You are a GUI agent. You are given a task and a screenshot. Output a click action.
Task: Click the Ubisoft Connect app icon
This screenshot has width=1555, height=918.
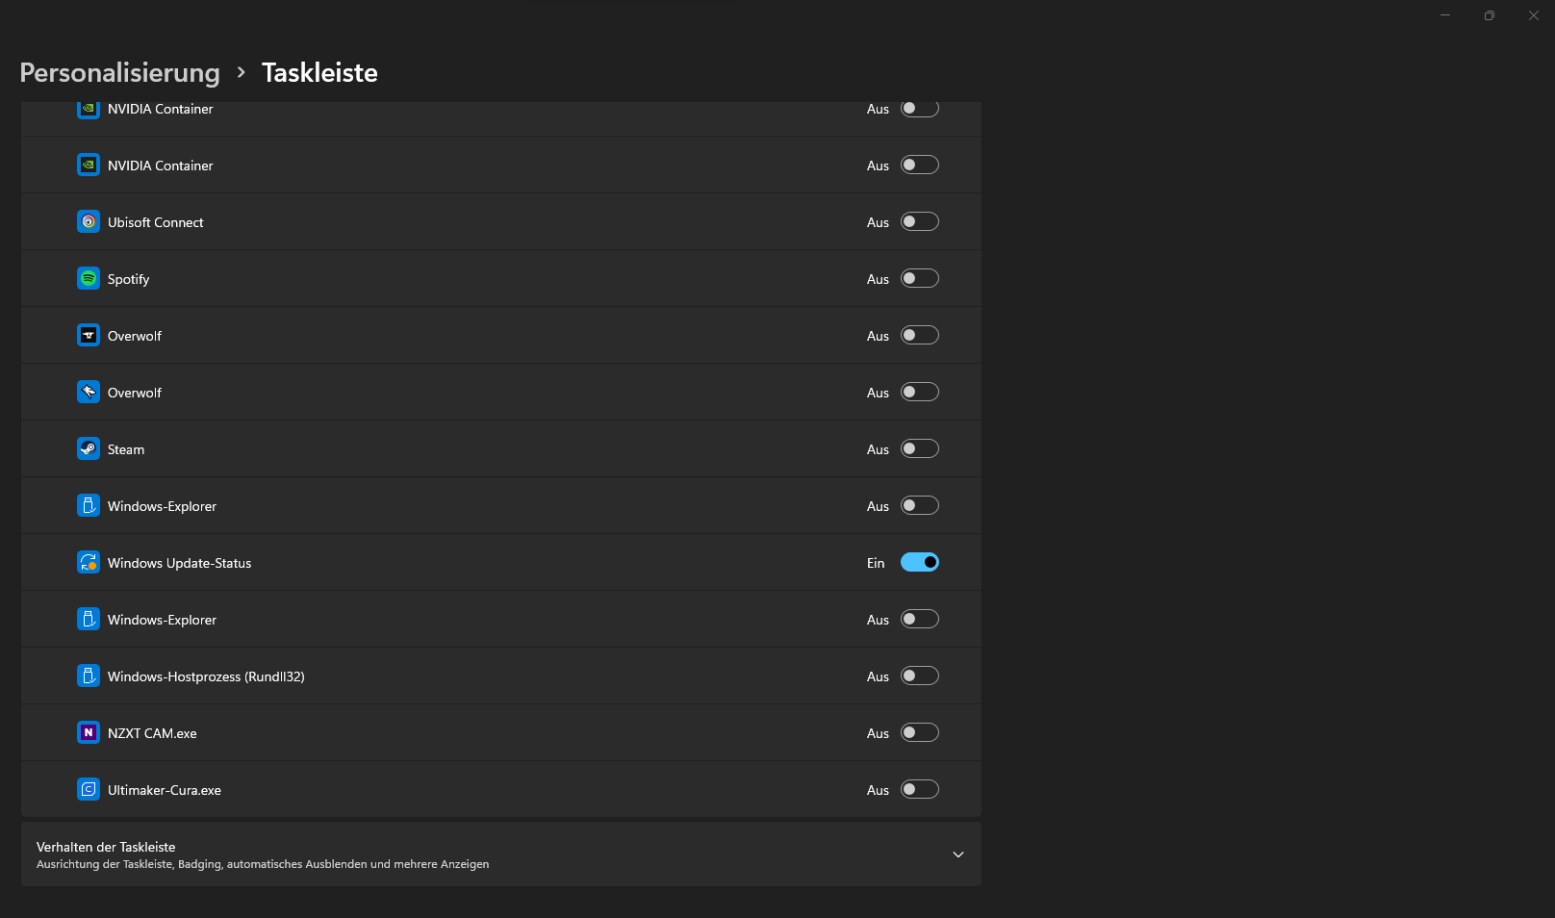tap(89, 221)
